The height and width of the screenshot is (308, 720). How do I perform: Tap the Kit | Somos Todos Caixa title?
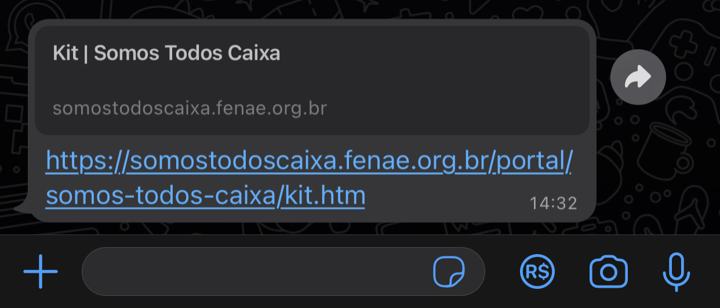166,53
